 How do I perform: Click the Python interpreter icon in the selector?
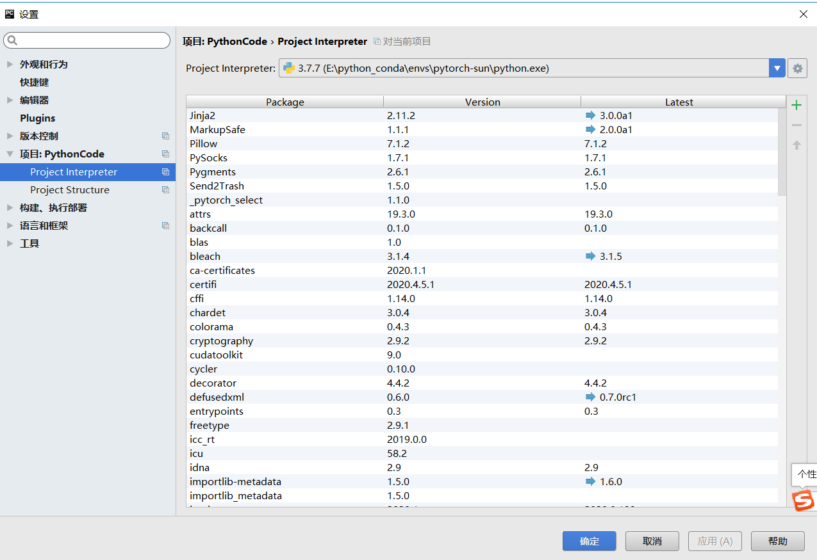(x=287, y=68)
